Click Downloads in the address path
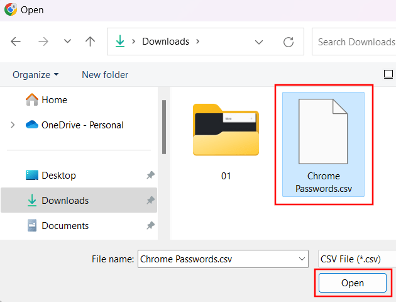The image size is (396, 302). (166, 42)
